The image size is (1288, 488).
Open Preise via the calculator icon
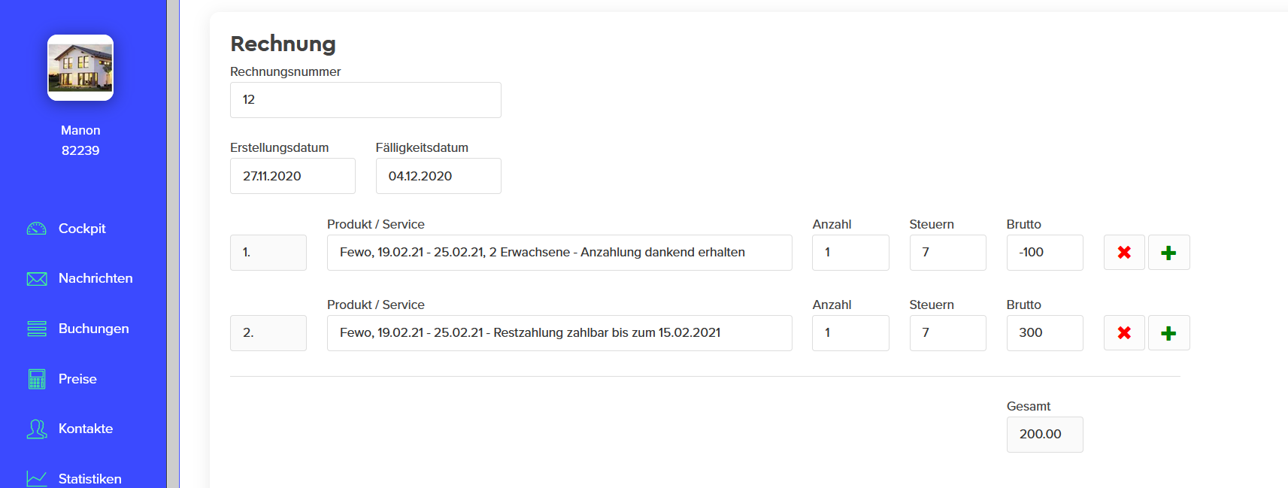pos(37,379)
